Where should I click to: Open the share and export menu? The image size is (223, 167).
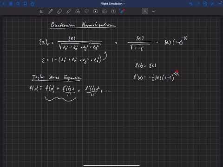33,4
